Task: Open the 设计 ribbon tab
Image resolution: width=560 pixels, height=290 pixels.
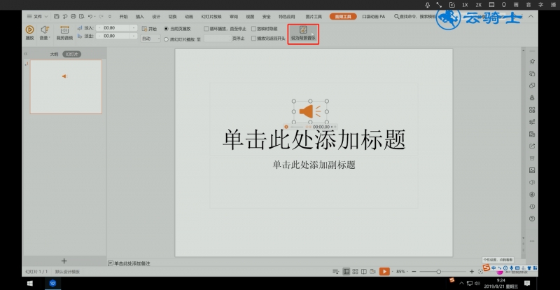Action: (156, 16)
